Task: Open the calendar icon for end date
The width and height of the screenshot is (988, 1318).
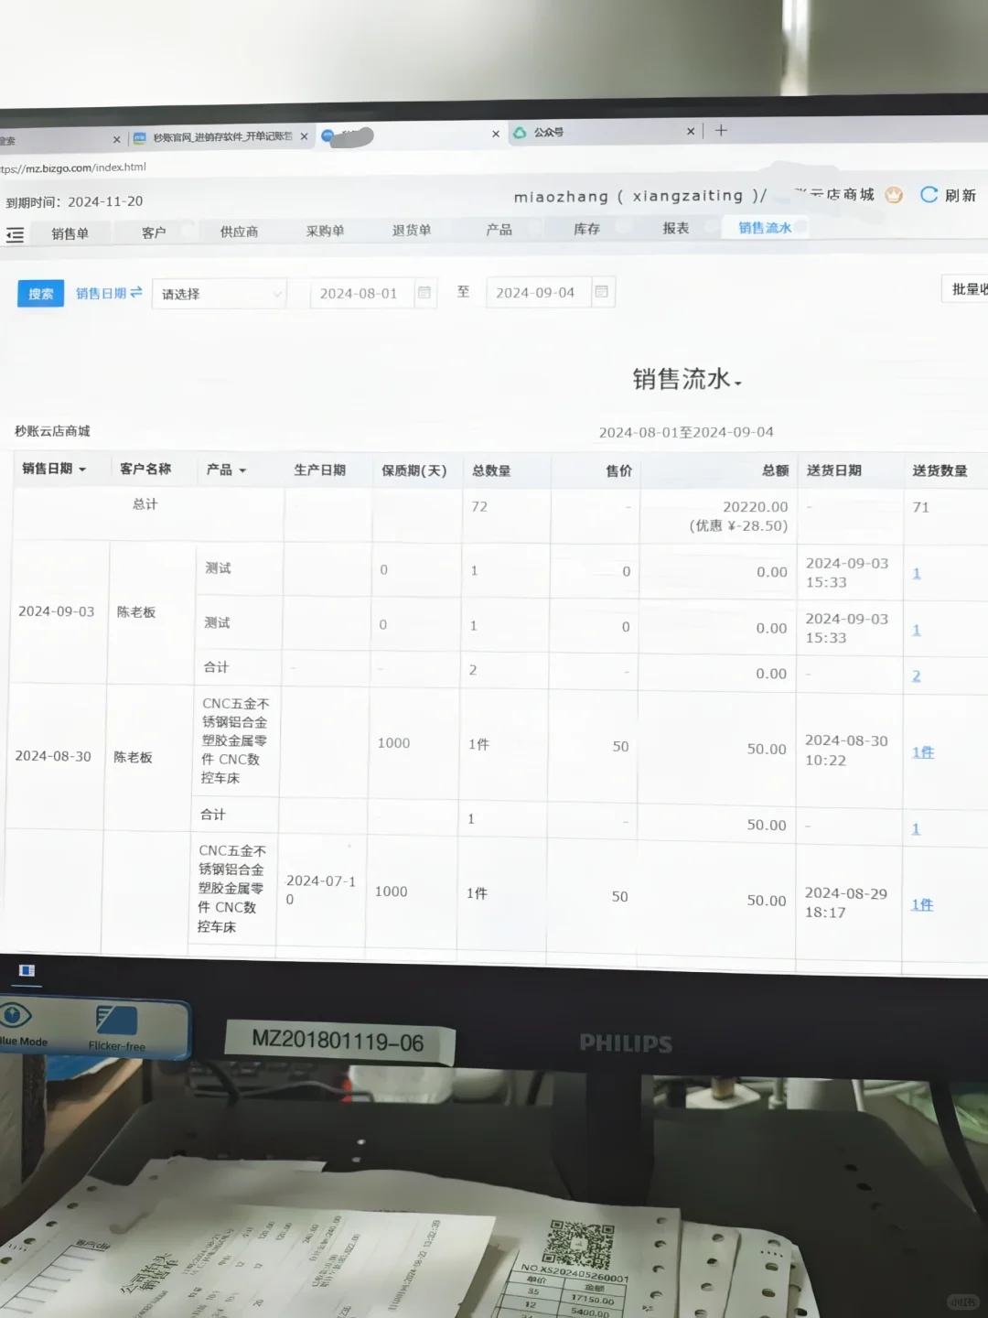Action: 602,291
